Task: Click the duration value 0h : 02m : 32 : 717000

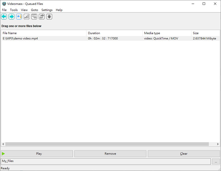Action: point(103,38)
